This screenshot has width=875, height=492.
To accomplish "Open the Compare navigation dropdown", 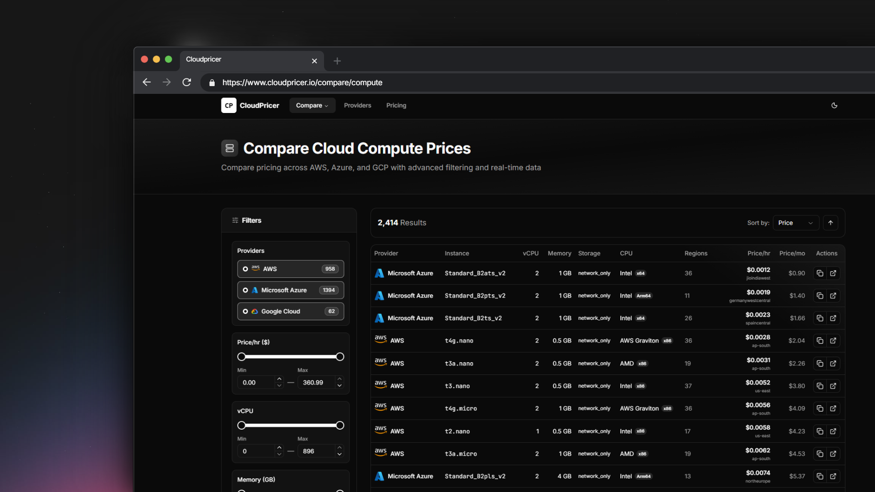I will tap(312, 105).
